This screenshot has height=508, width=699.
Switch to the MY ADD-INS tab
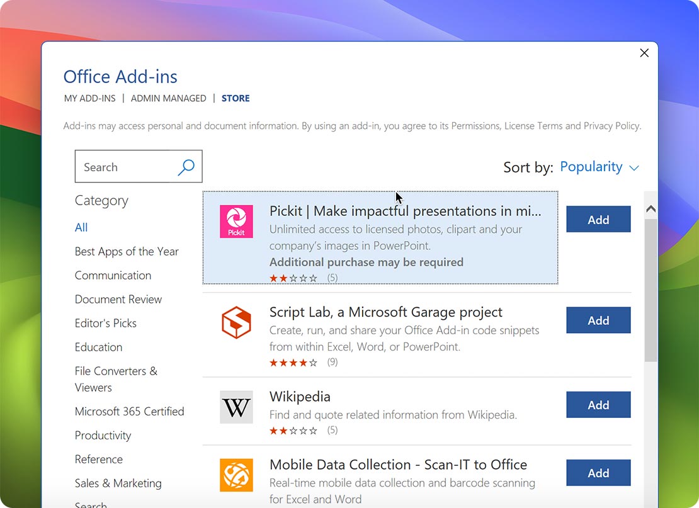(89, 98)
